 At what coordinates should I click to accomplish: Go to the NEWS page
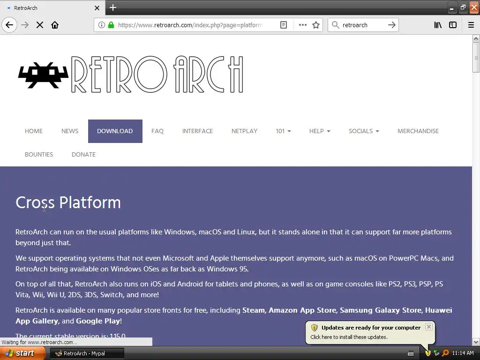tap(70, 131)
